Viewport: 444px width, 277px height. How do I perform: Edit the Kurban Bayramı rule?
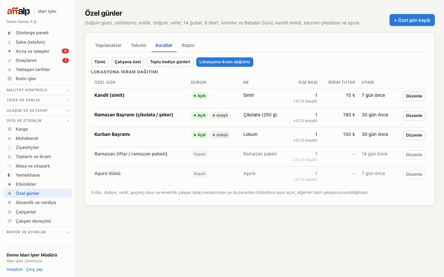click(x=414, y=135)
